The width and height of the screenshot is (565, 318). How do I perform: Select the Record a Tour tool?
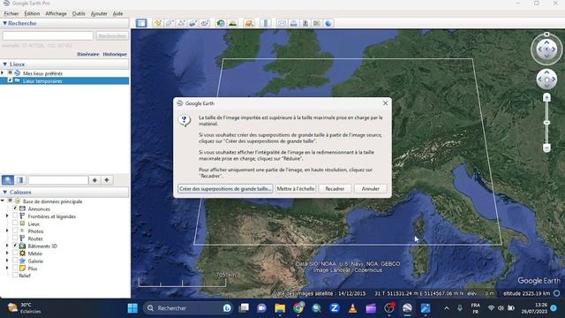click(205, 23)
